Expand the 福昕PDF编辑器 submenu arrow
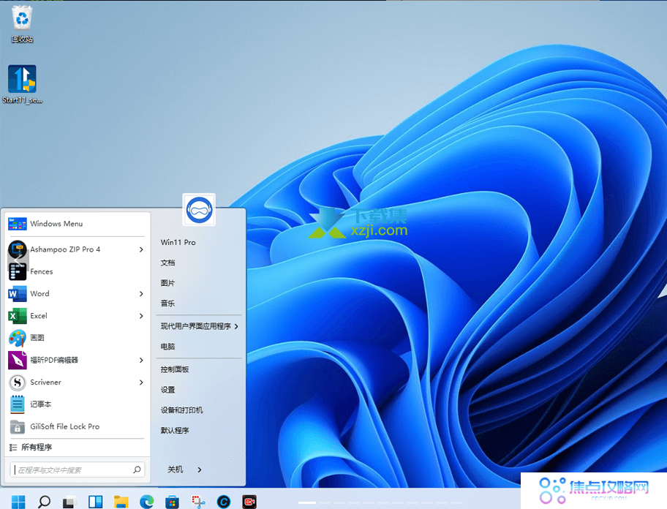667x509 pixels. [141, 360]
